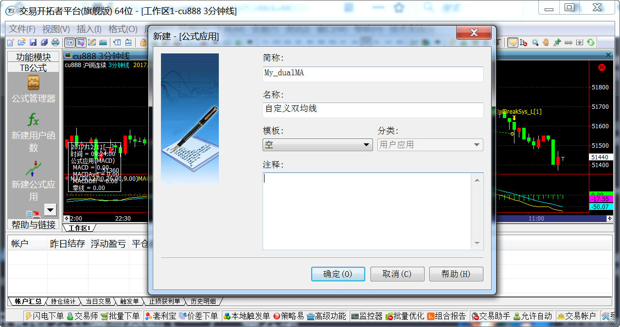The width and height of the screenshot is (620, 327).
Task: Click inside the 注释 text area
Action: pyautogui.click(x=367, y=211)
